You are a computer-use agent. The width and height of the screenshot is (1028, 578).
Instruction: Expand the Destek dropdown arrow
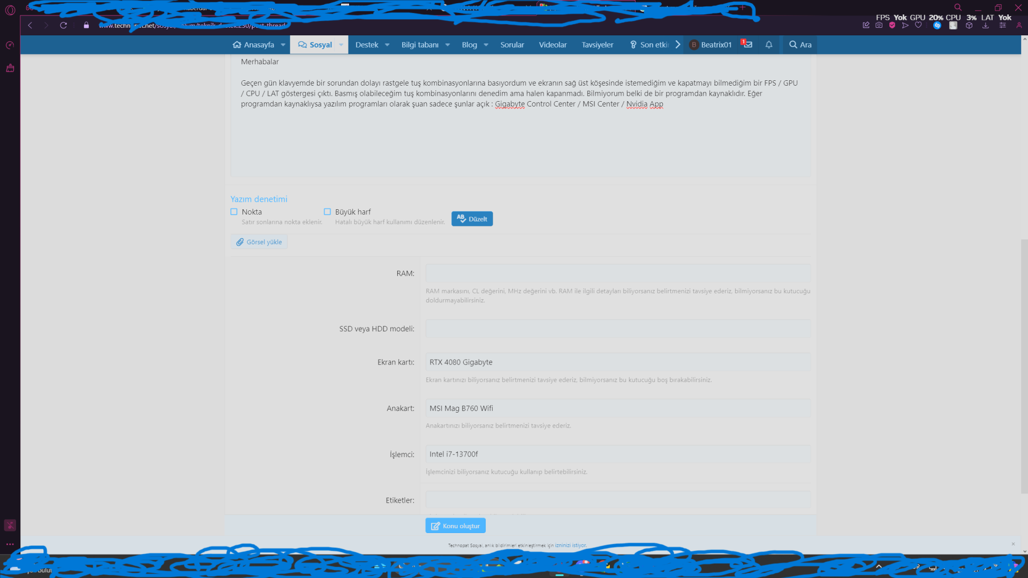tap(387, 45)
